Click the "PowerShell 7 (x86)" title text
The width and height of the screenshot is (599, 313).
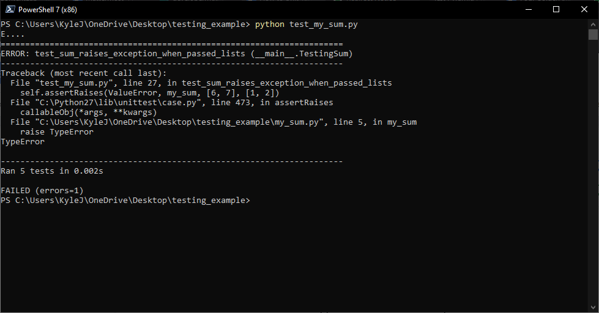pyautogui.click(x=48, y=10)
